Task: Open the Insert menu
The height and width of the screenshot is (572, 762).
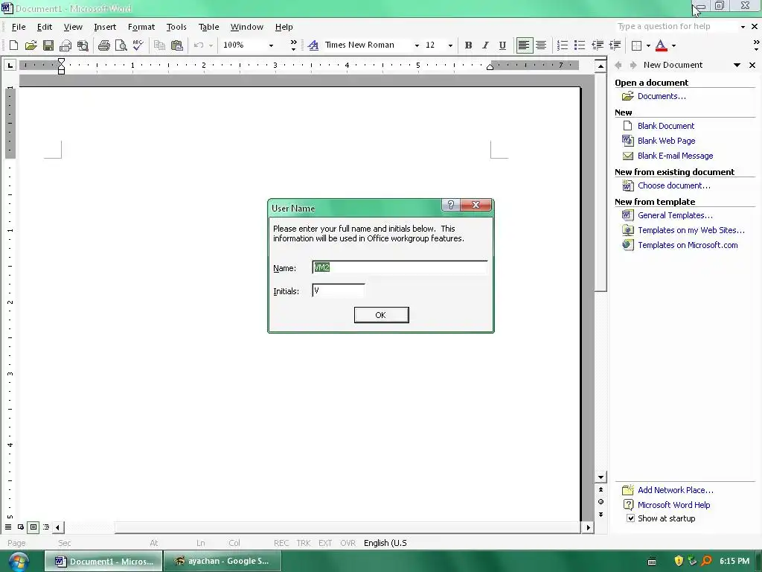Action: 105,27
